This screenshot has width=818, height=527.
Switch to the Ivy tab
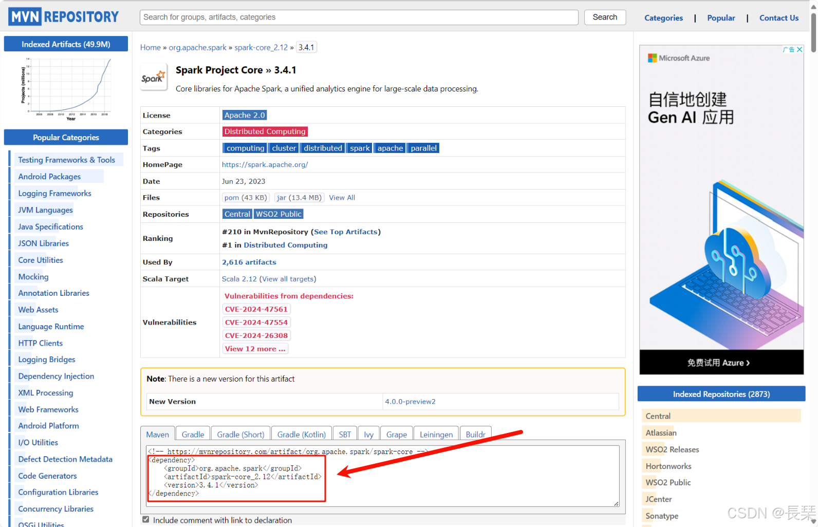tap(368, 434)
